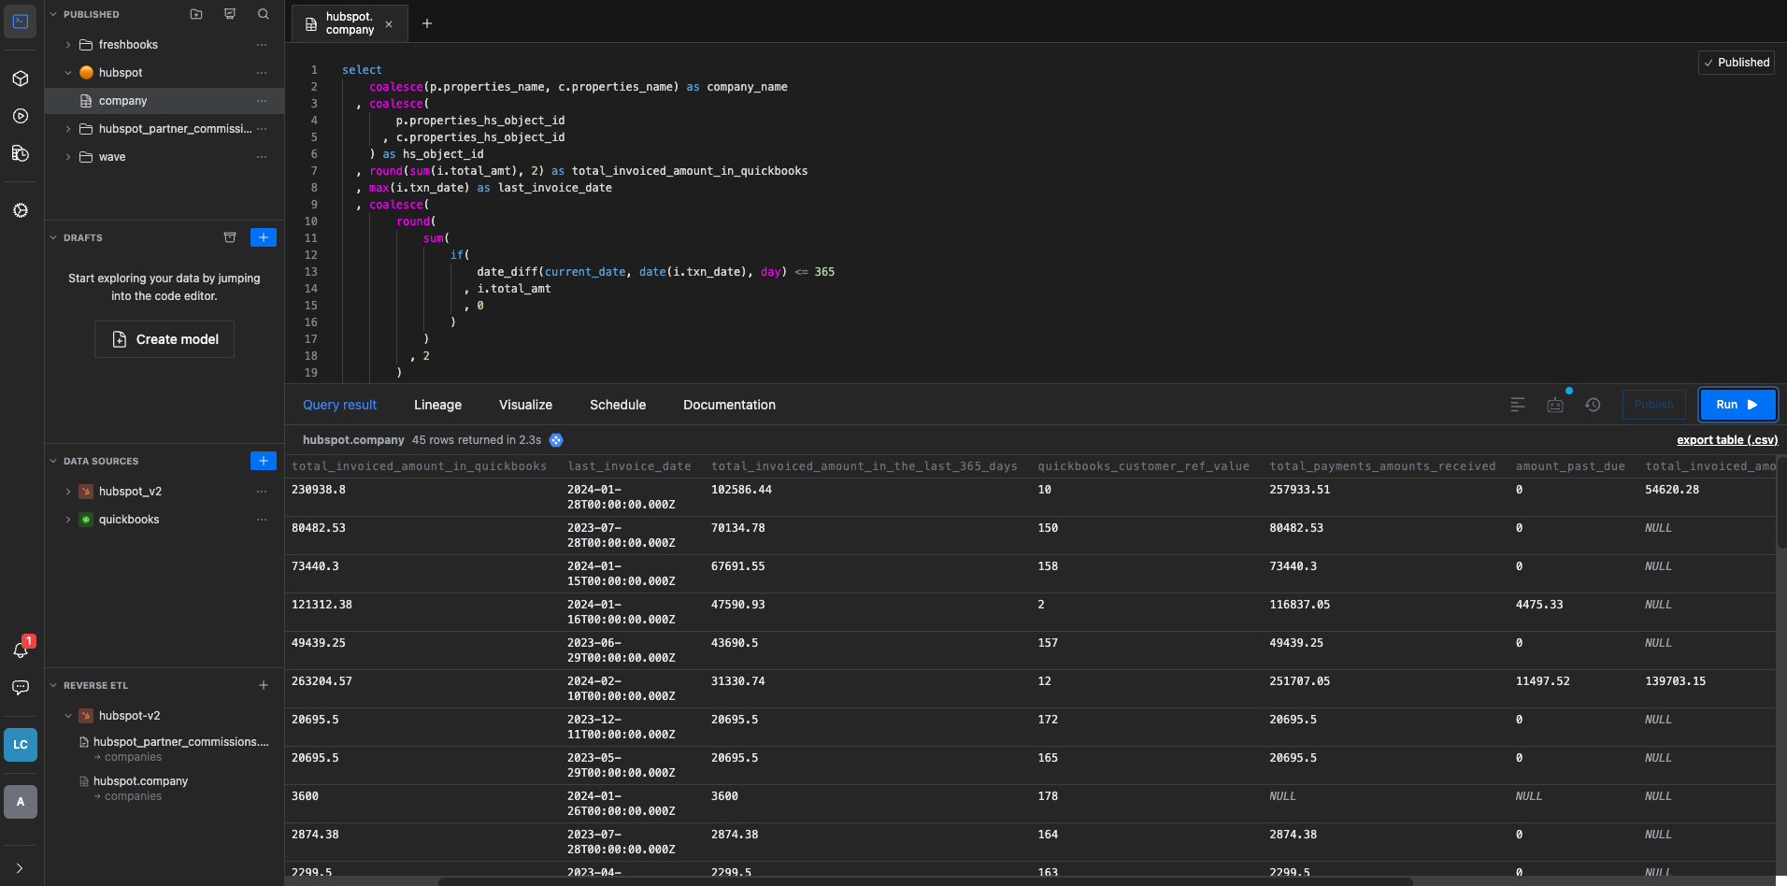The image size is (1787, 886).
Task: Click the A user avatar
Action: pos(21,802)
